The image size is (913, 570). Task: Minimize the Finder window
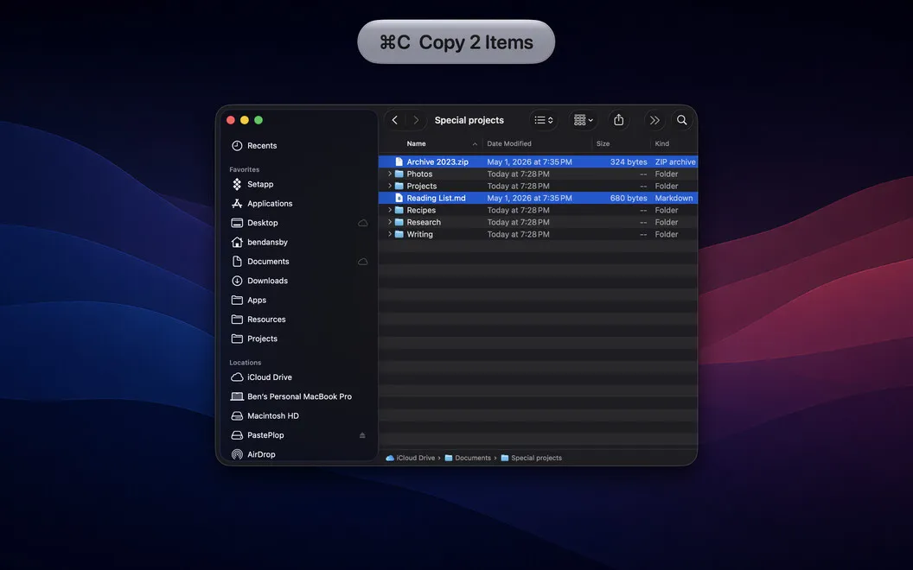(x=245, y=120)
